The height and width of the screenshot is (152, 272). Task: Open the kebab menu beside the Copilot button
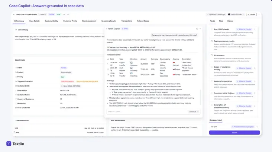(259, 14)
